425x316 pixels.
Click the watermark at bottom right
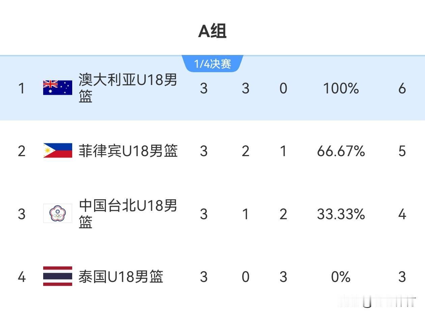[x=377, y=301]
